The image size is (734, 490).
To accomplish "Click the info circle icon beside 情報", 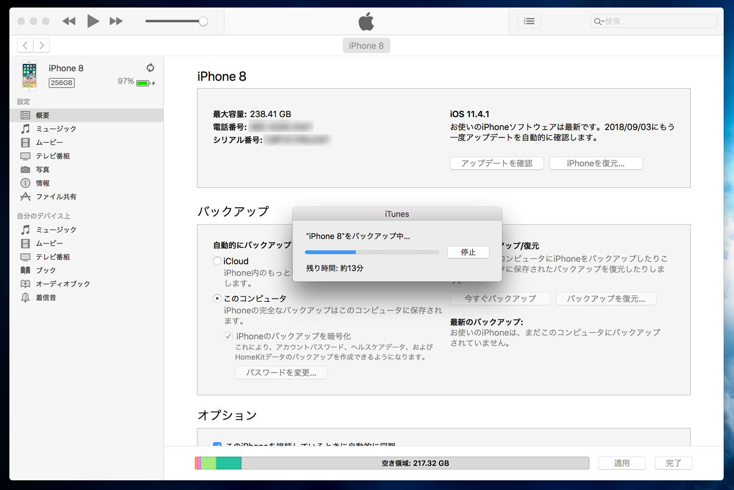I will click(x=25, y=183).
